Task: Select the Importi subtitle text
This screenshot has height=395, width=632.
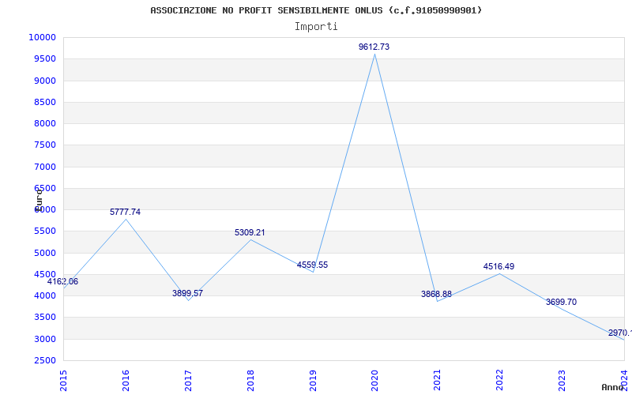Action: tap(316, 27)
